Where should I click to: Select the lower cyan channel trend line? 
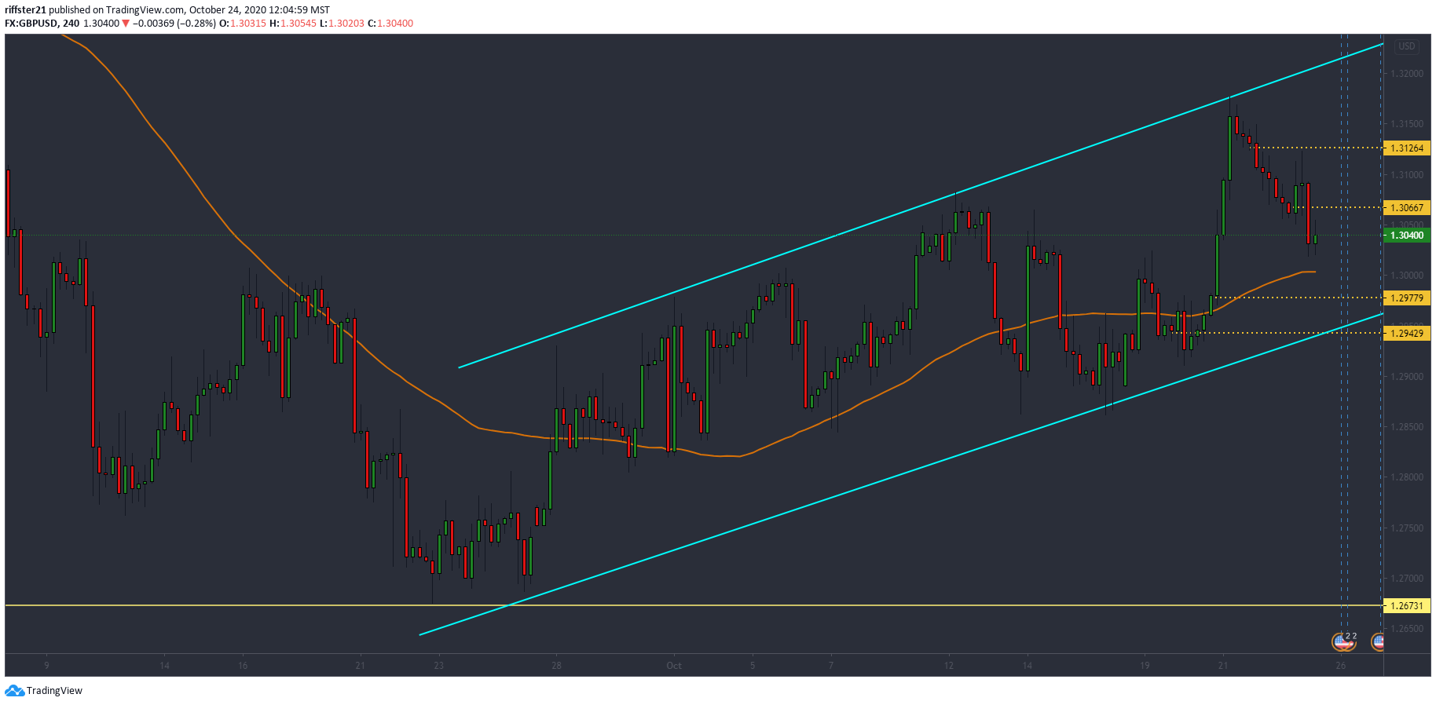[901, 474]
